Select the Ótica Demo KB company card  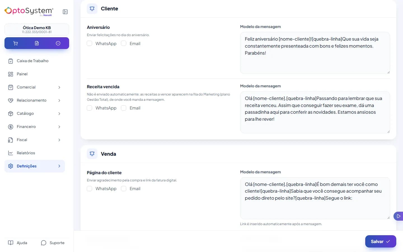tap(37, 29)
